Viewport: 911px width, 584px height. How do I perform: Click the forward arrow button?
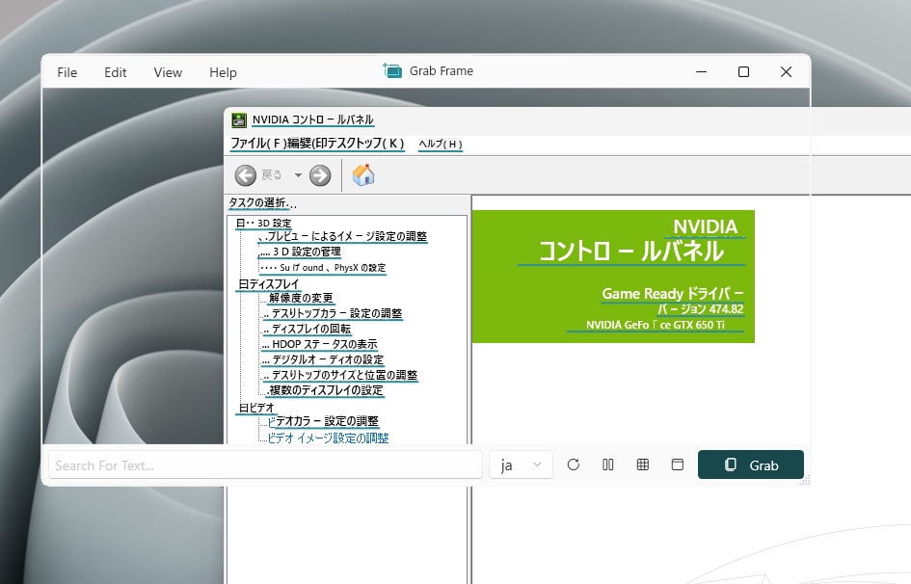click(320, 175)
